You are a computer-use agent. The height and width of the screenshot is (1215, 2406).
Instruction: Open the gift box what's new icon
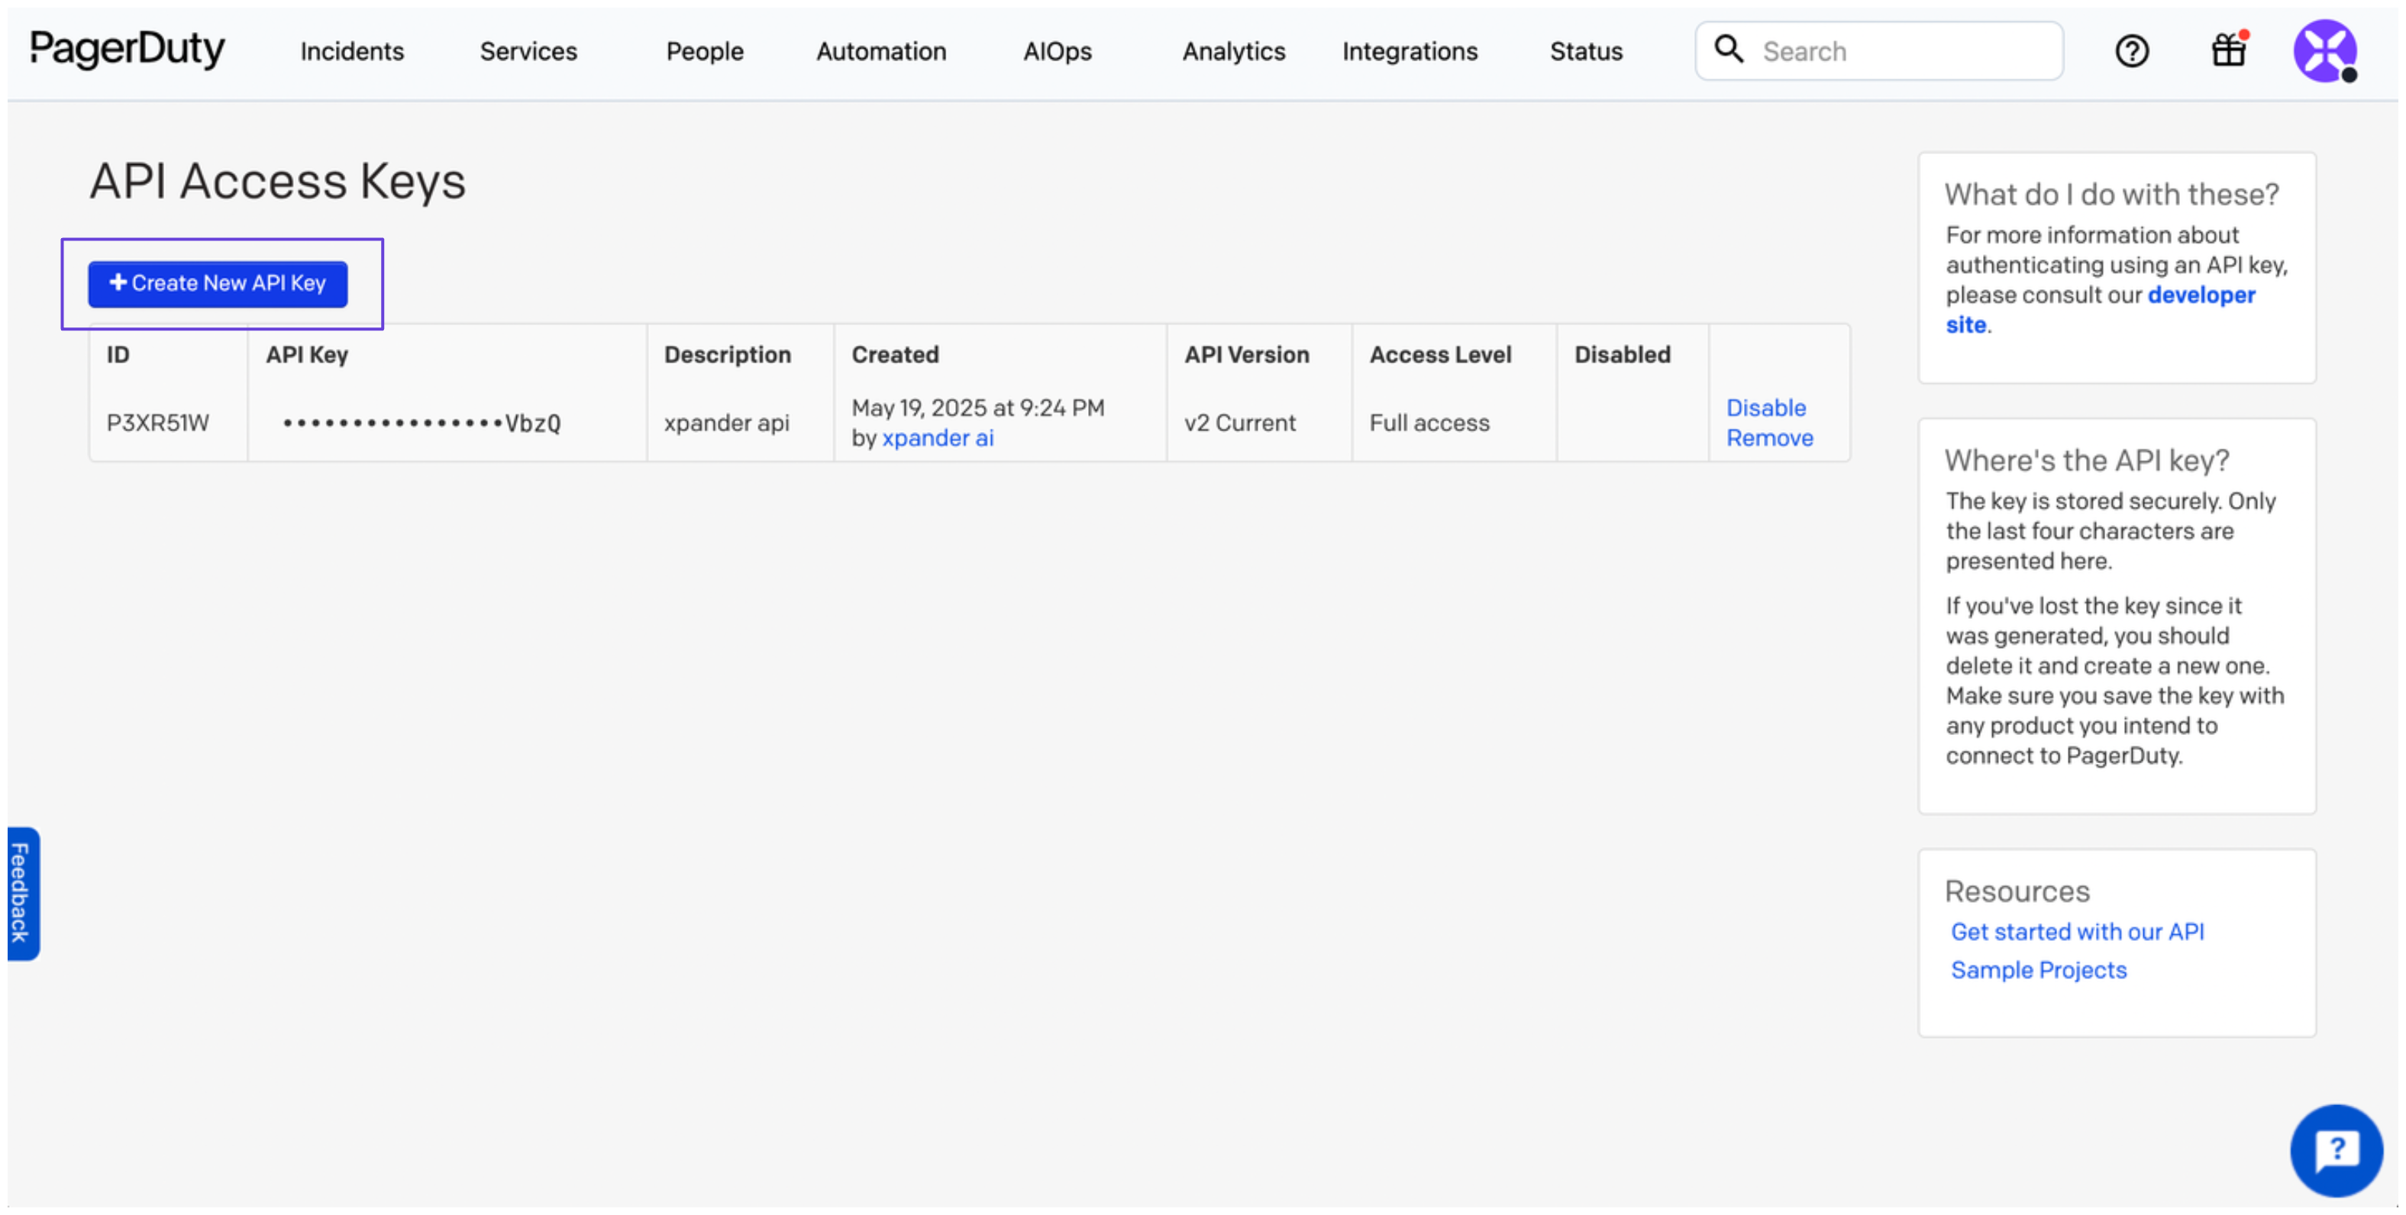[x=2229, y=50]
